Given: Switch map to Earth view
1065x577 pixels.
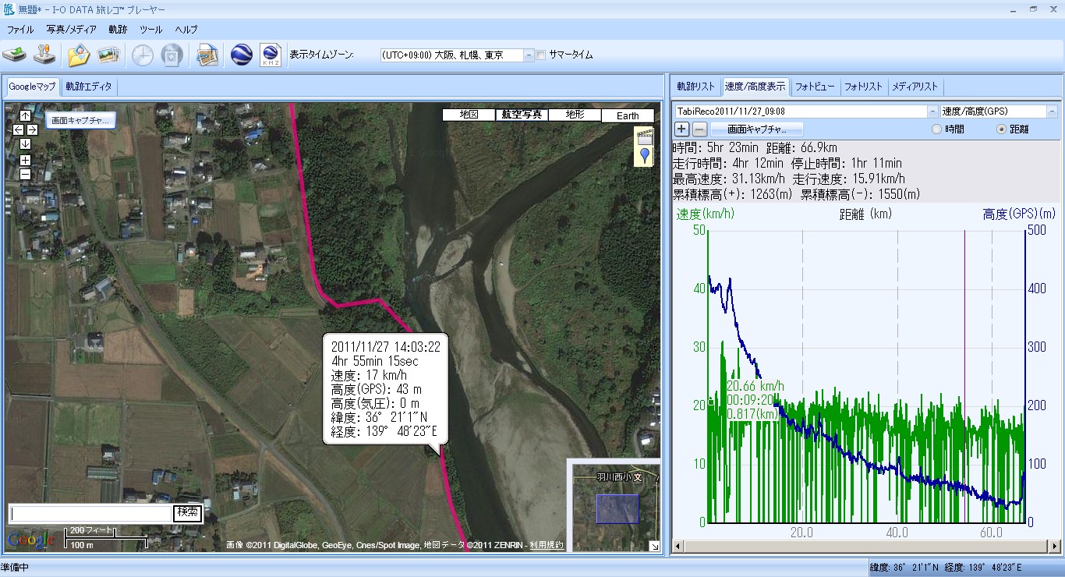Looking at the screenshot, I should (x=628, y=115).
